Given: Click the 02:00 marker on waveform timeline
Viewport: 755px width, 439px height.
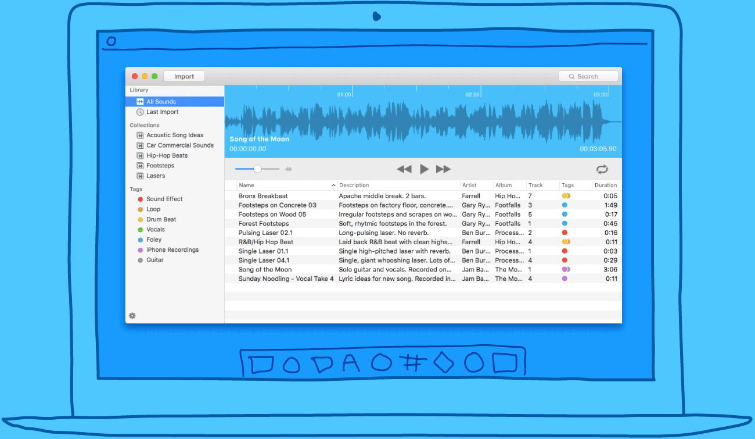Looking at the screenshot, I should (x=473, y=94).
